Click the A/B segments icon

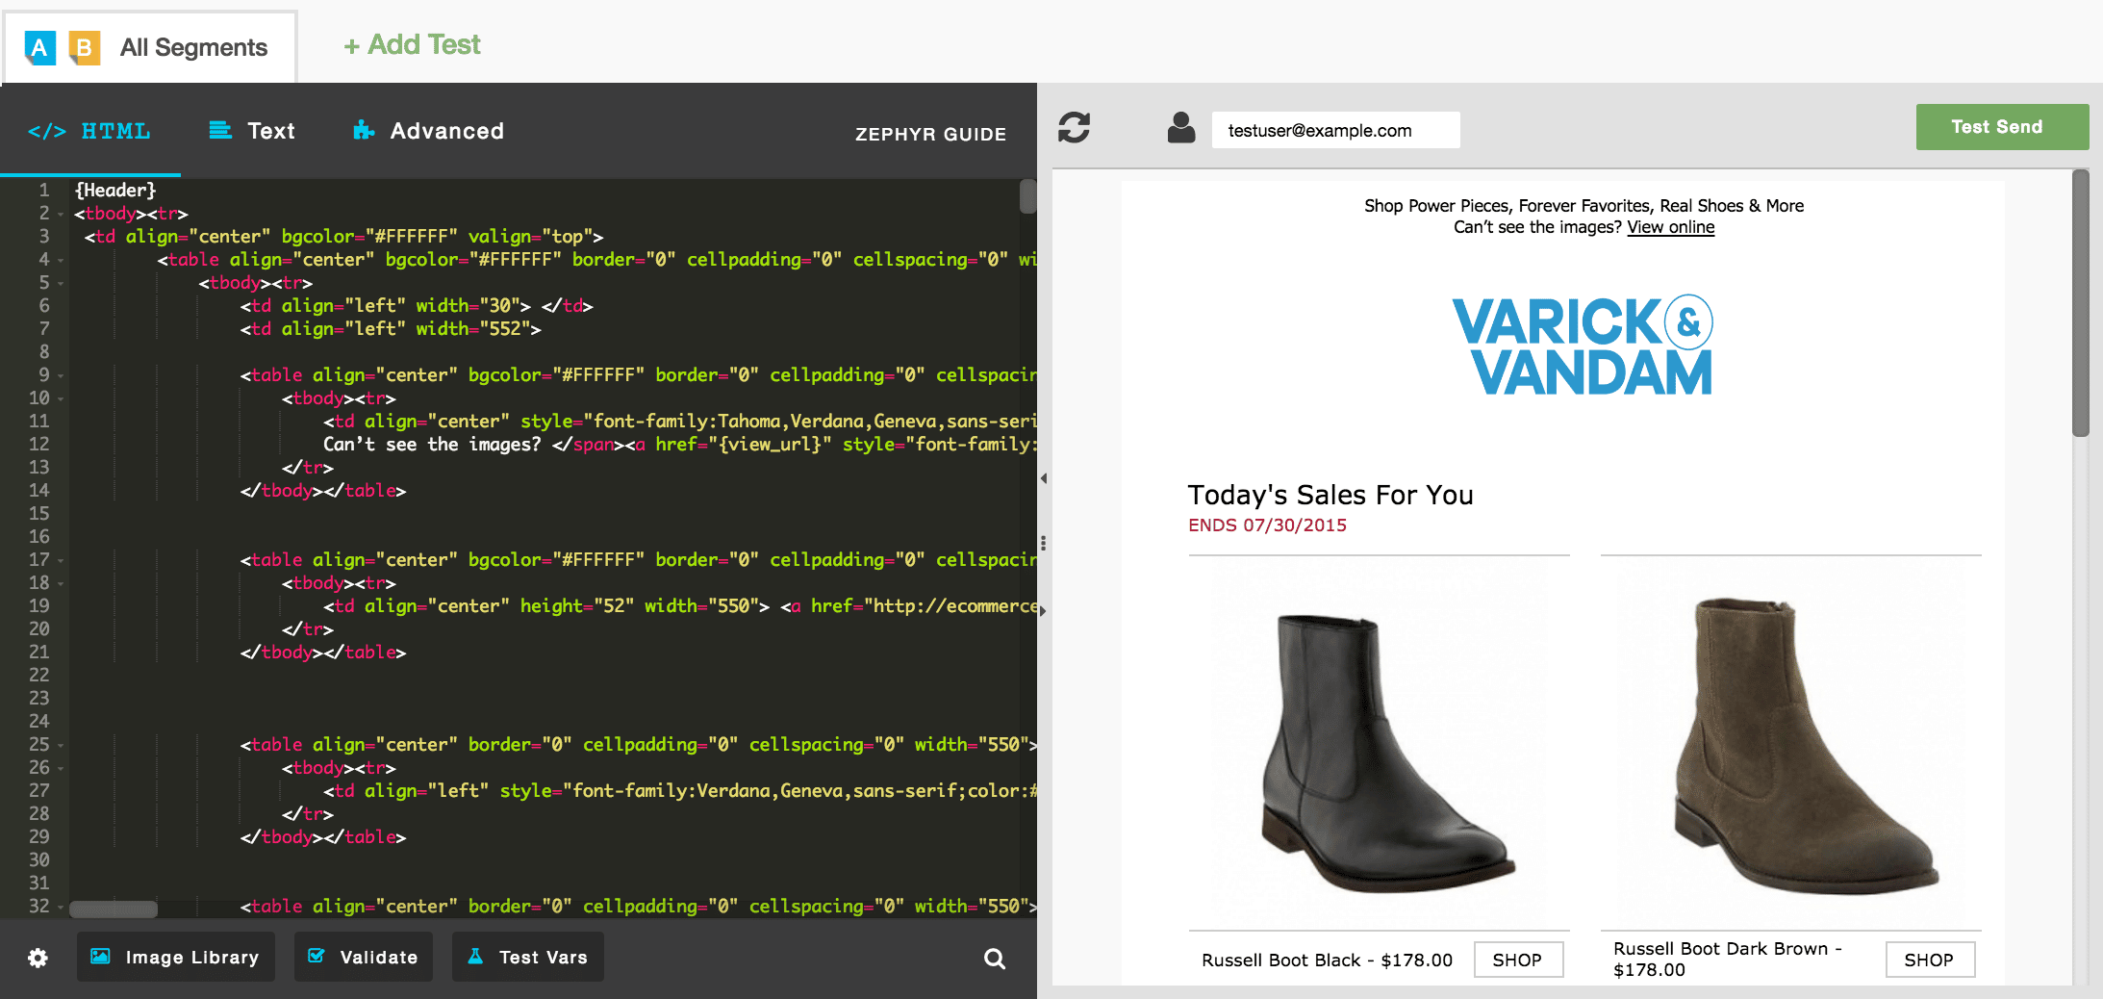[62, 47]
